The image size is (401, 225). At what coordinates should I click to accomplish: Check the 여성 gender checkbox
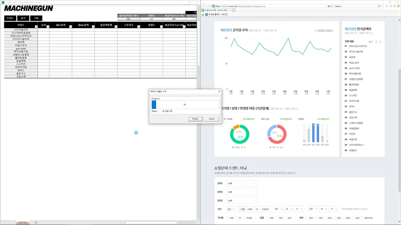[x=277, y=218]
